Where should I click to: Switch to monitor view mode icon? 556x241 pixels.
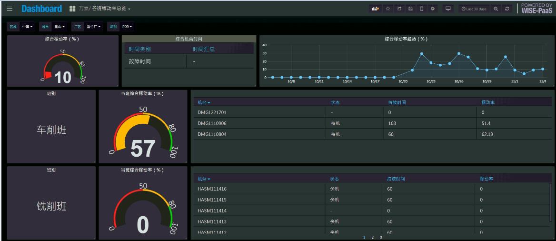coord(448,9)
